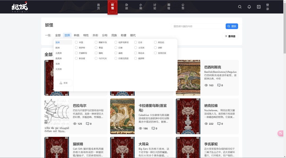Check the 阿伊努 checkbox
Image resolution: width=286 pixels, height=158 pixels.
pos(76,48)
